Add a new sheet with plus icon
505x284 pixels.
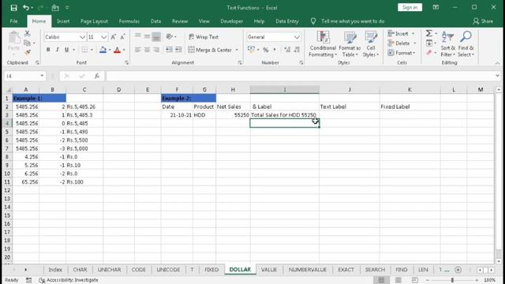tap(458, 270)
